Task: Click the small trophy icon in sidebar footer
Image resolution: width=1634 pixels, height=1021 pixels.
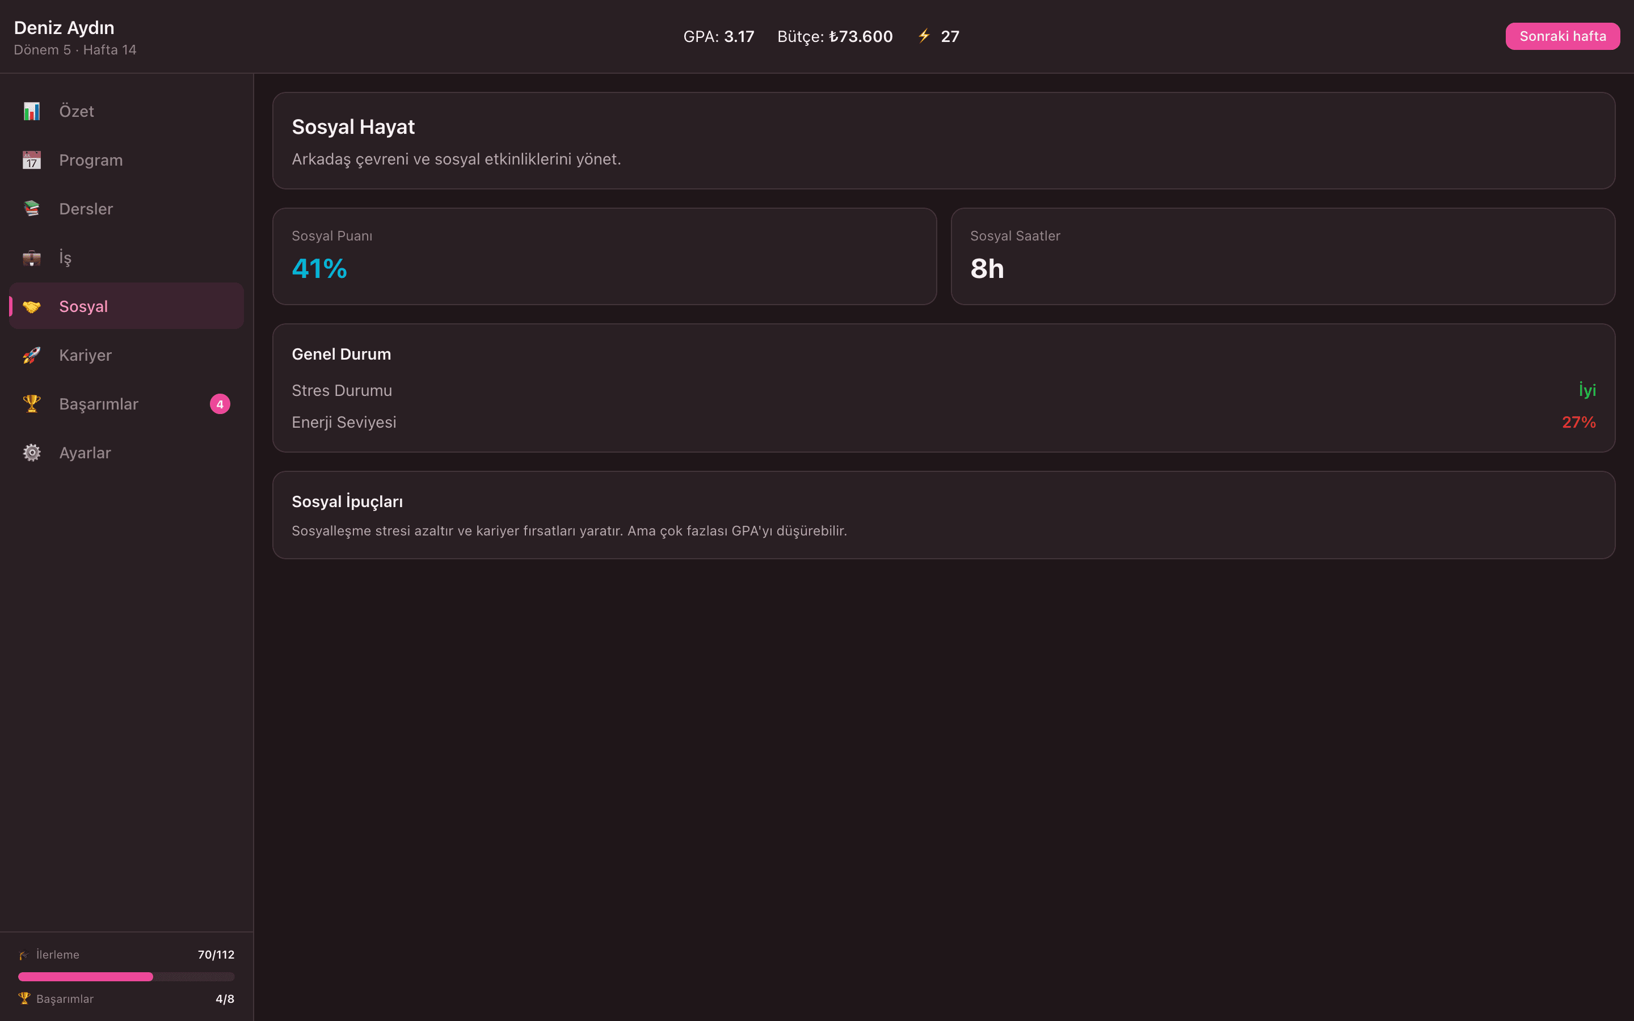Action: pyautogui.click(x=24, y=998)
